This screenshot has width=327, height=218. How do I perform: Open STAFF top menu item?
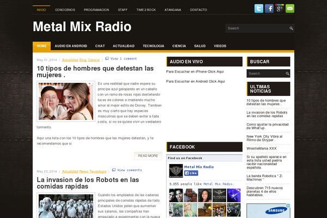tap(123, 10)
